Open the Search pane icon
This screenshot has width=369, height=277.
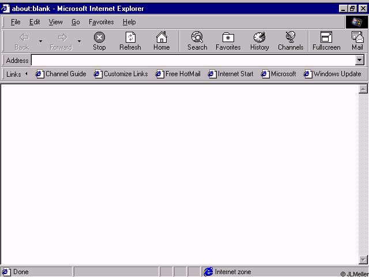(197, 41)
